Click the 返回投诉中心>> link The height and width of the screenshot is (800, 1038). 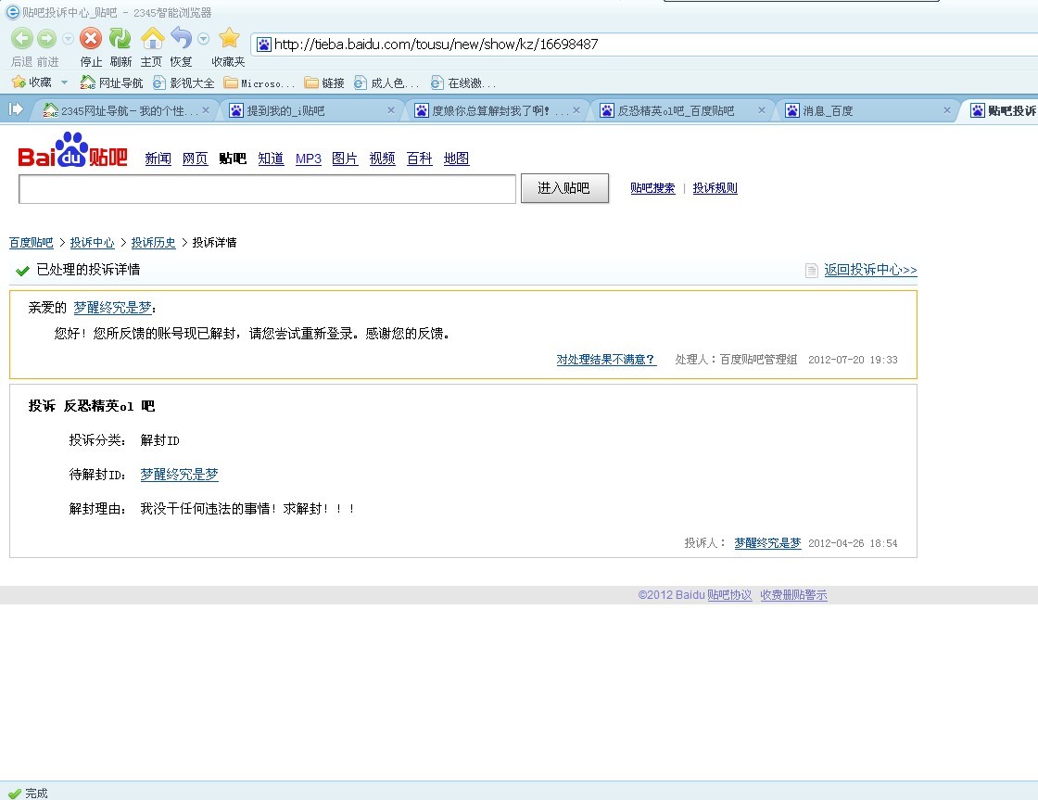(x=870, y=270)
